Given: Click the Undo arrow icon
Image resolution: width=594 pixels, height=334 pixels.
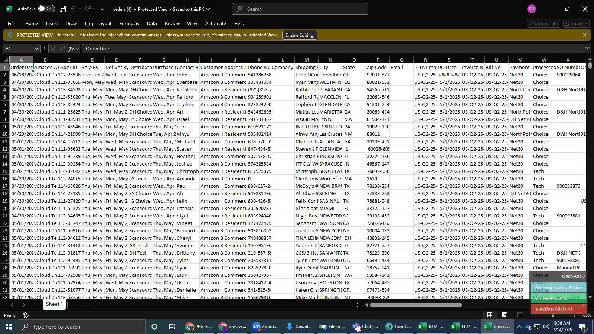Looking at the screenshot, I should point(74,9).
